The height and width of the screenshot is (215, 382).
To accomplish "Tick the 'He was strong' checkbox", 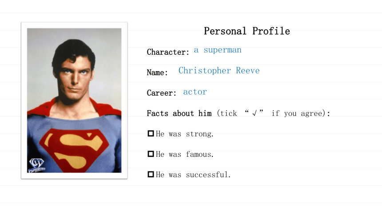I will (x=151, y=134).
